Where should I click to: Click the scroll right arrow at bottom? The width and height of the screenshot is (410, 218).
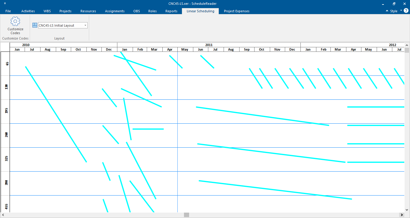401,215
